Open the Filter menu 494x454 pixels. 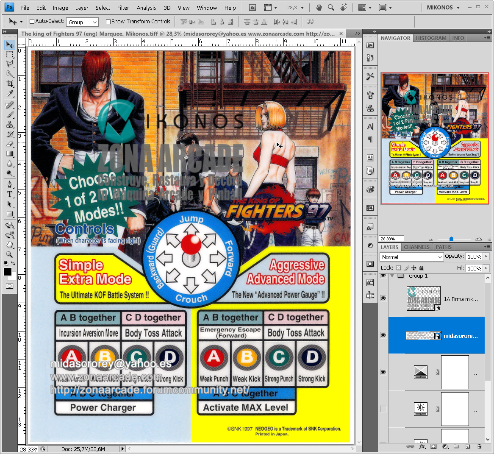123,8
